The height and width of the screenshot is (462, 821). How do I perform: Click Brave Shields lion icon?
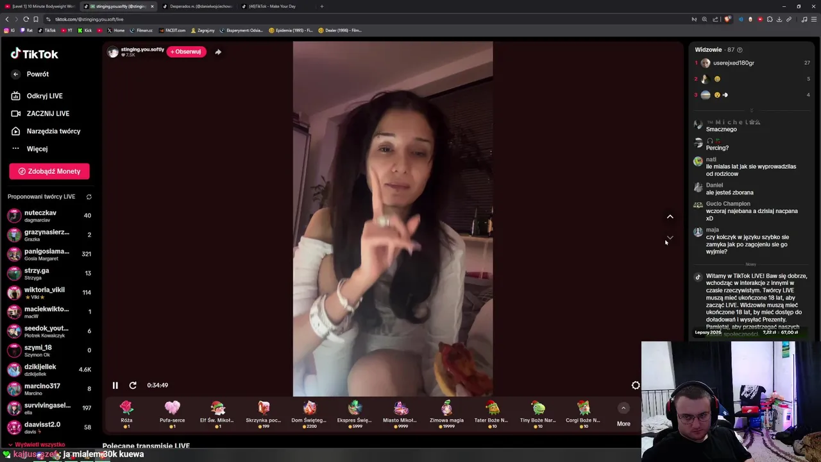click(x=727, y=19)
